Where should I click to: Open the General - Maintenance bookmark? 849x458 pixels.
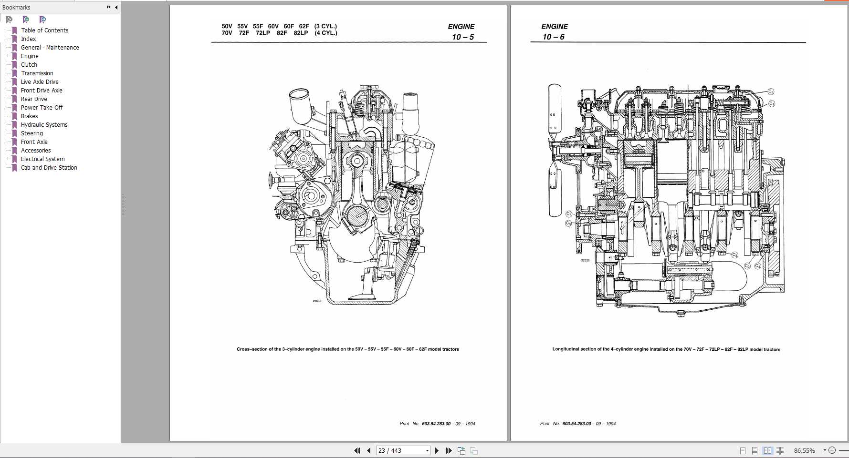click(x=50, y=48)
